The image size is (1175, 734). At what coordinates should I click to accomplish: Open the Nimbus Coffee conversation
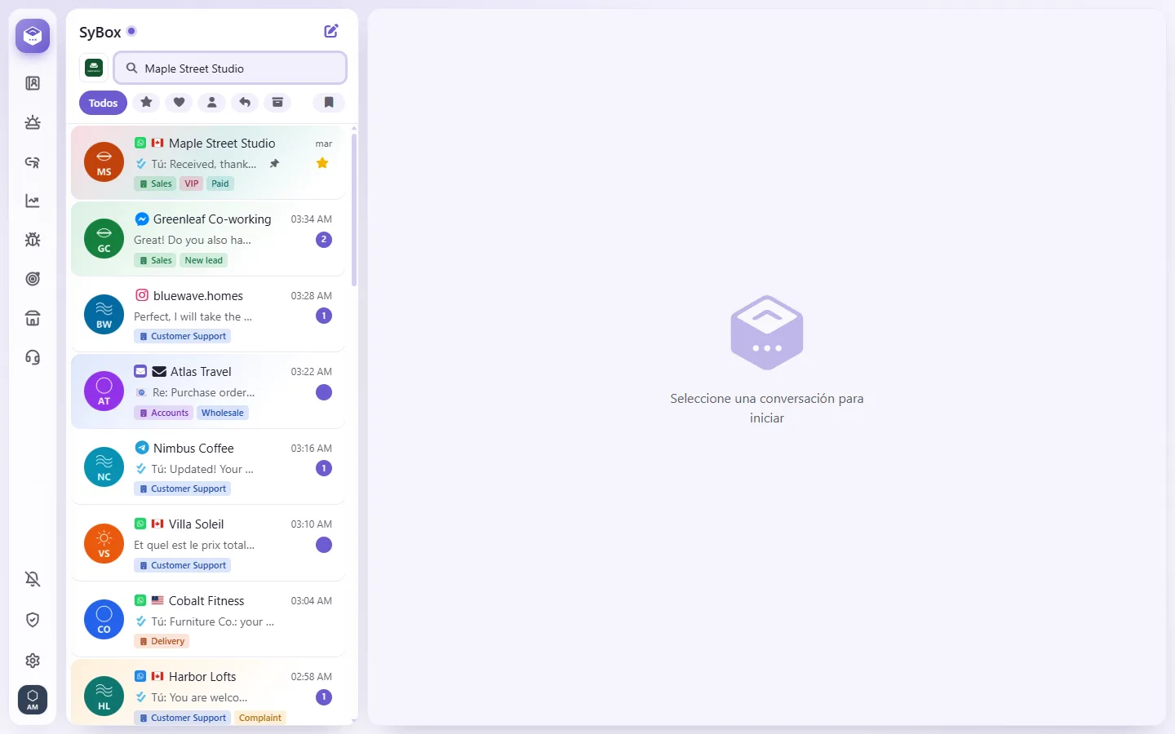(208, 467)
